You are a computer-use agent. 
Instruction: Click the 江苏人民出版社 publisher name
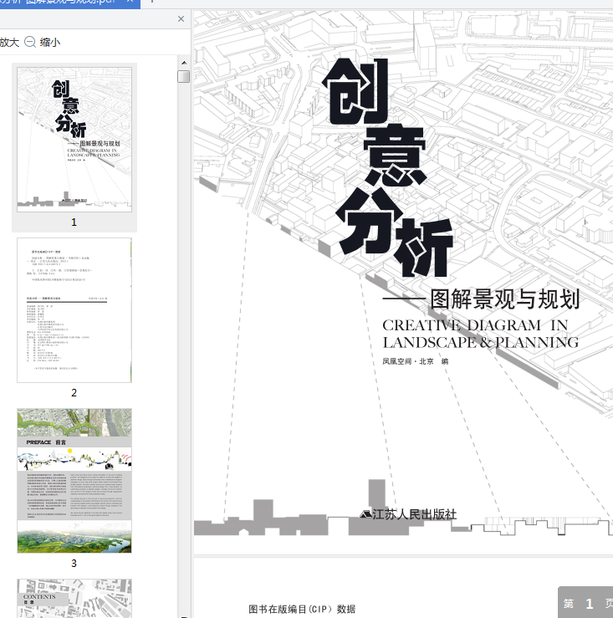click(x=414, y=514)
